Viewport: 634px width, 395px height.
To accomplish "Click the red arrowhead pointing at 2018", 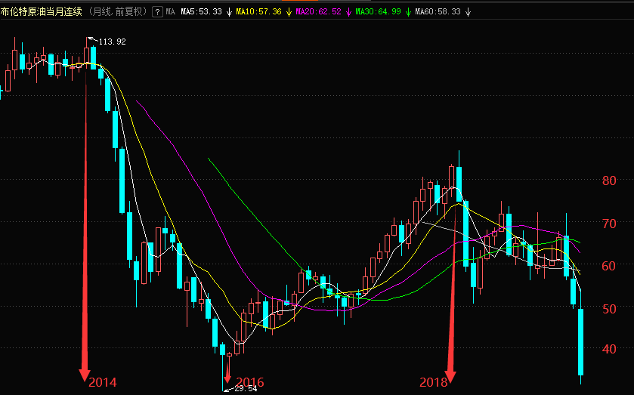I will coord(450,374).
